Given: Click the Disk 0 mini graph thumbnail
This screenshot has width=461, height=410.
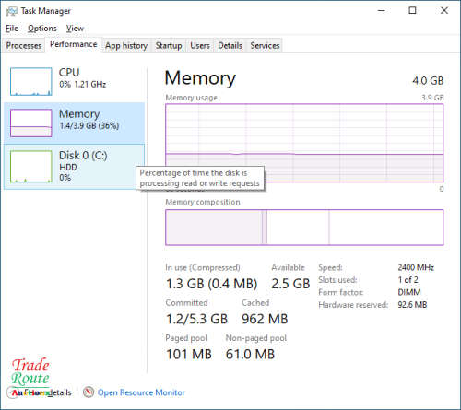Looking at the screenshot, I should point(30,167).
